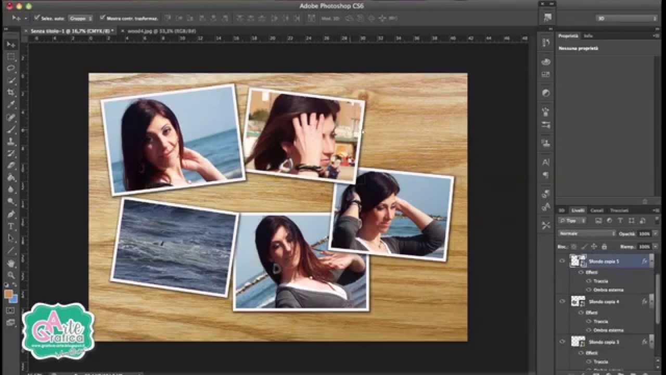Open the Normale blend mode dropdown
Image resolution: width=666 pixels, height=375 pixels.
(x=587, y=233)
